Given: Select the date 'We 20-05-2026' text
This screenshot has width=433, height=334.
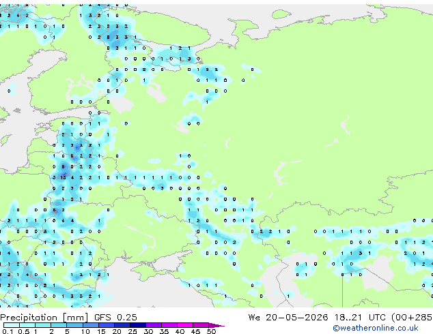Looking at the screenshot, I should pos(288,318).
